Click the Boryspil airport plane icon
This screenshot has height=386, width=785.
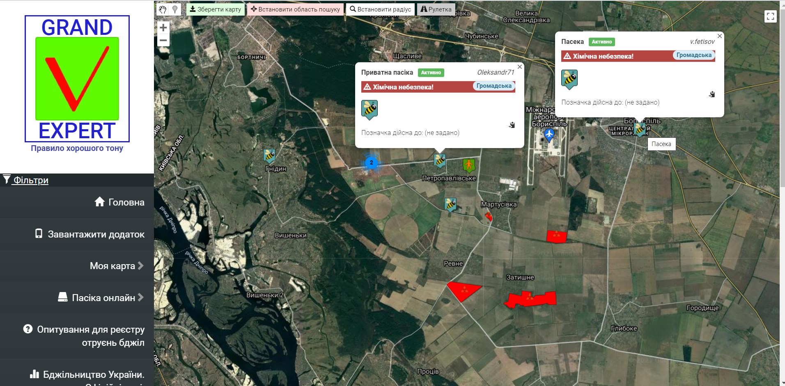click(x=549, y=134)
